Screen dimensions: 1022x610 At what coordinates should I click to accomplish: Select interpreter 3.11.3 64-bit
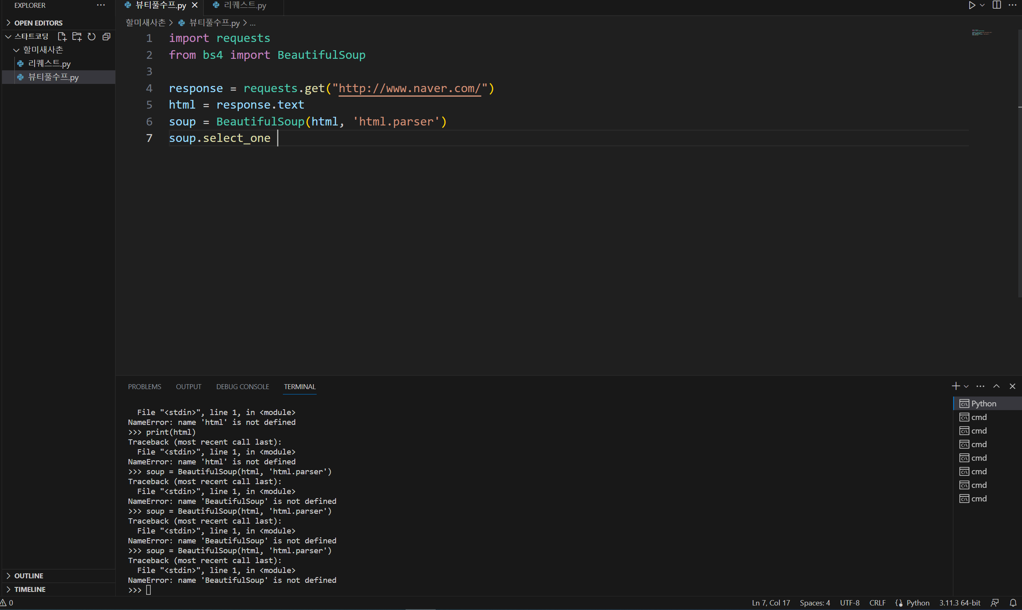tap(960, 603)
